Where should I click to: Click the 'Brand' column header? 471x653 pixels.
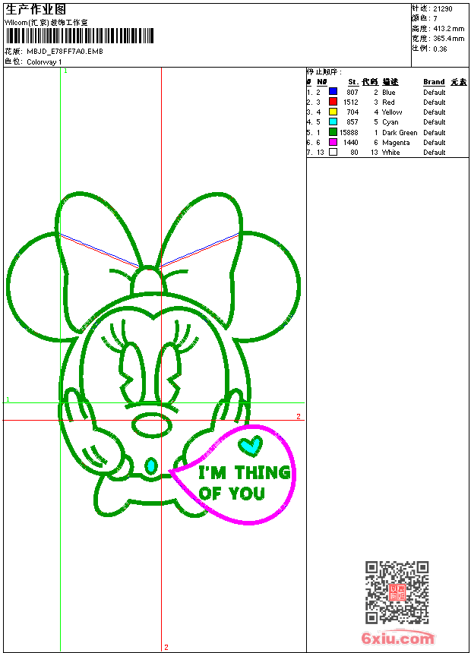tap(434, 82)
